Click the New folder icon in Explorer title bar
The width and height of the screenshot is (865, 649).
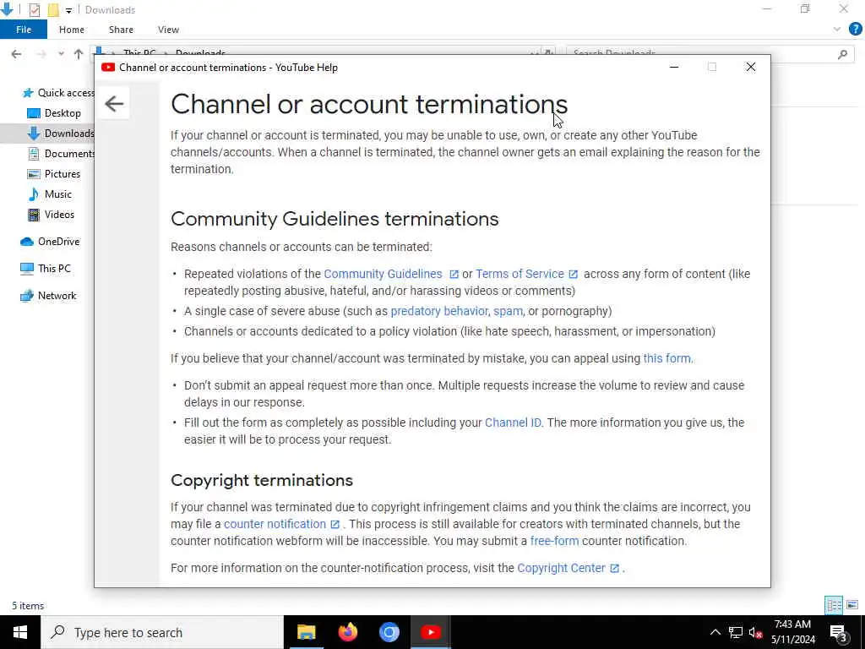pyautogui.click(x=53, y=10)
